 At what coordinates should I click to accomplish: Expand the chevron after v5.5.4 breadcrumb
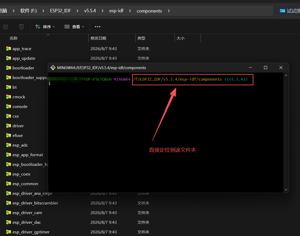click(103, 11)
